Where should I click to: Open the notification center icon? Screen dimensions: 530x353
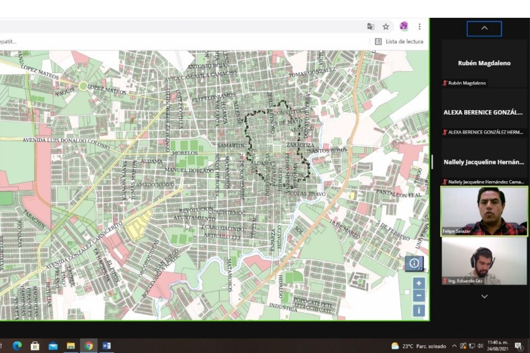(x=518, y=346)
